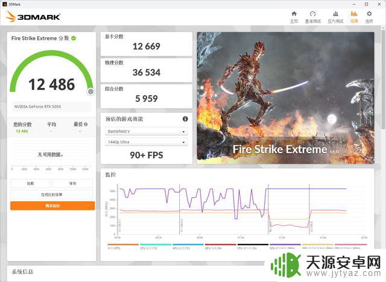Maximize the 3DMark window
The image size is (386, 282).
coord(367,4)
